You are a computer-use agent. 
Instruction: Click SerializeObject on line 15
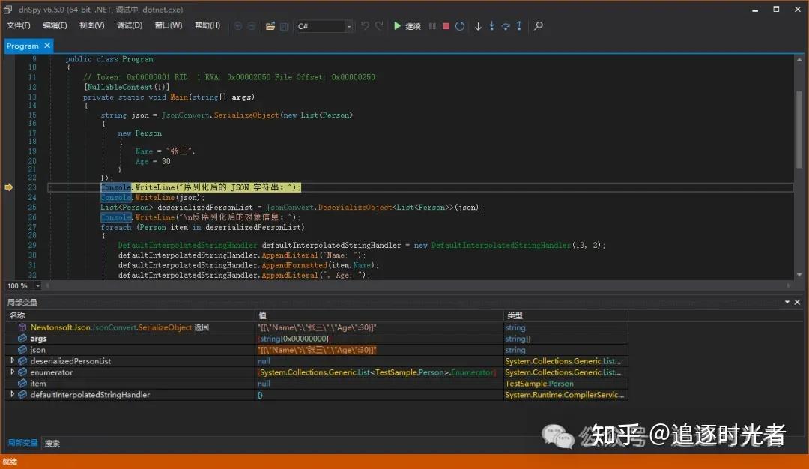[x=246, y=115]
